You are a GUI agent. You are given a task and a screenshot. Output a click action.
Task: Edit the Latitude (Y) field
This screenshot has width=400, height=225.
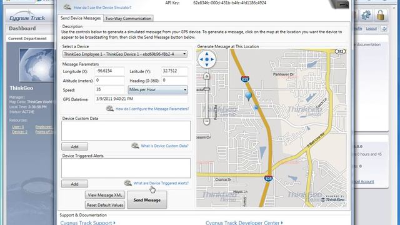click(175, 71)
